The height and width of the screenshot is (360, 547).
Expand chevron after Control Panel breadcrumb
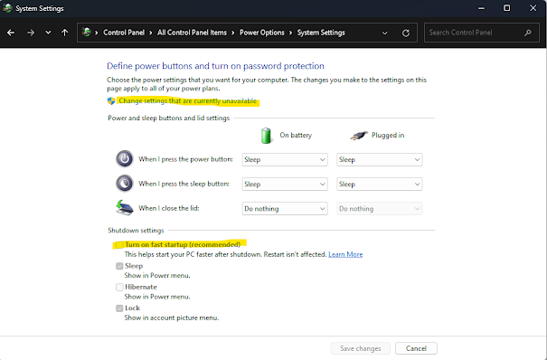click(x=151, y=33)
